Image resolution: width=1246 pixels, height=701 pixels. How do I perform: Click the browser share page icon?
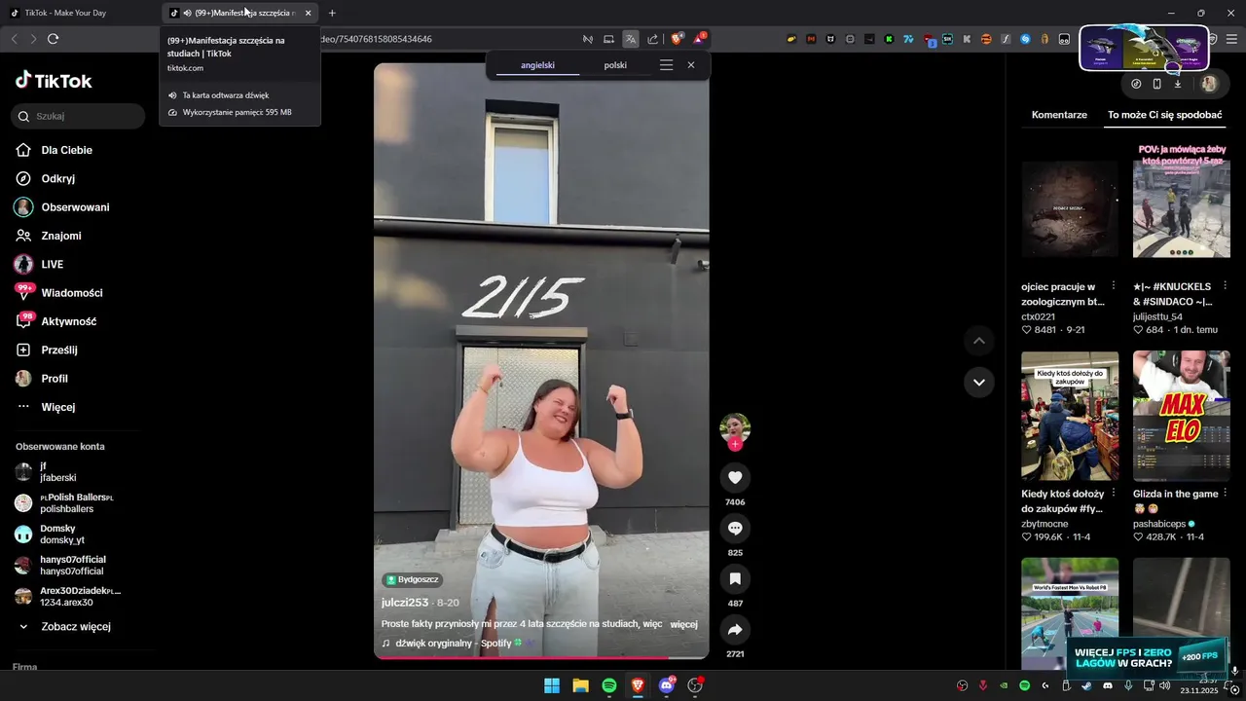click(652, 39)
